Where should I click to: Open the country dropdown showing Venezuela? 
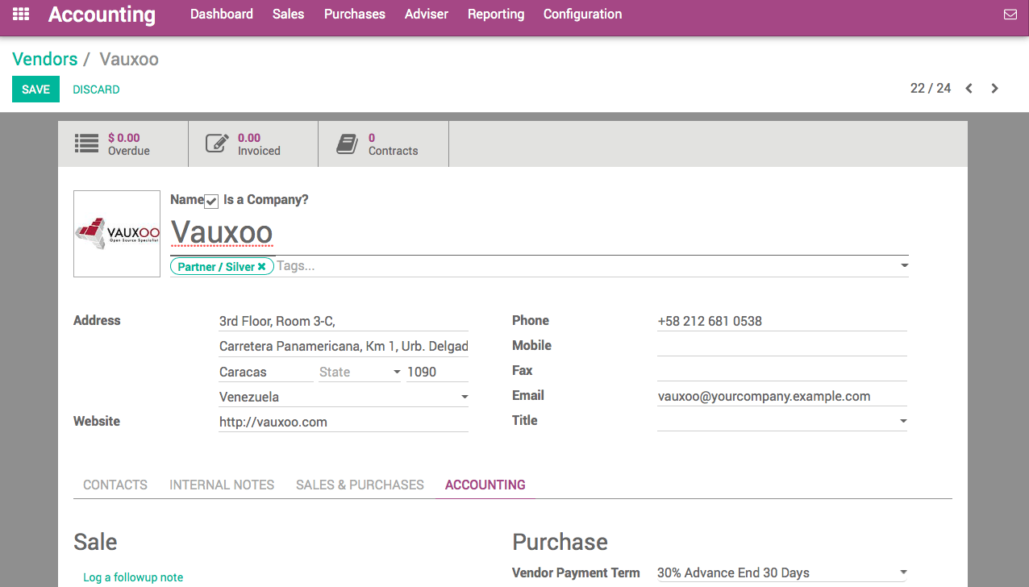tap(464, 397)
